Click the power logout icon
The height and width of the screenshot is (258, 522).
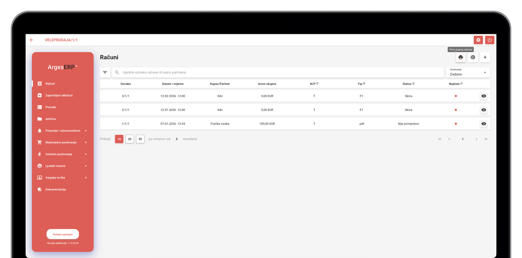point(490,40)
